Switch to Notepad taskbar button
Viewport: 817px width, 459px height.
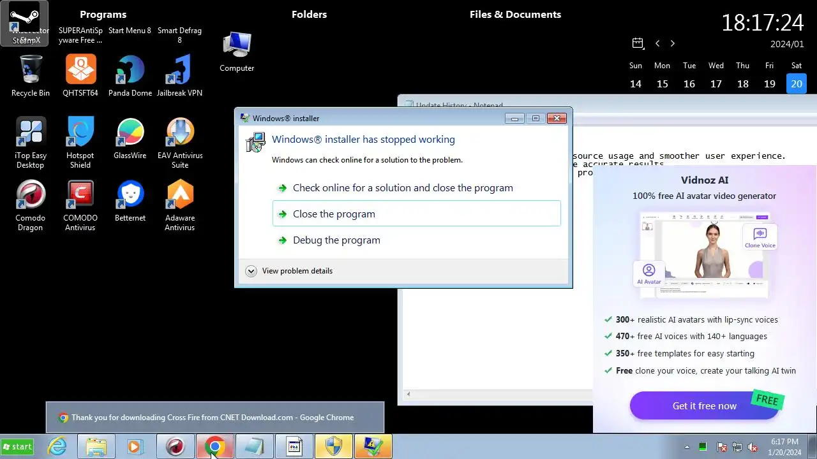point(254,447)
